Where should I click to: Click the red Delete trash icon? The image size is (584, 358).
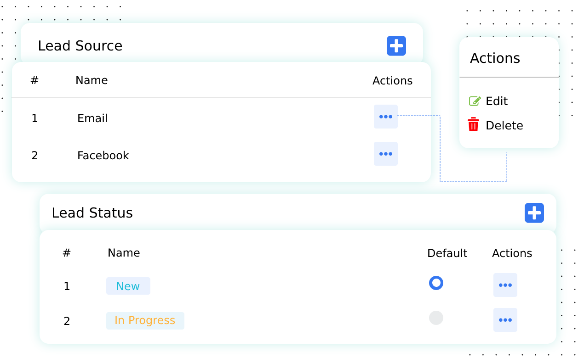(x=473, y=125)
